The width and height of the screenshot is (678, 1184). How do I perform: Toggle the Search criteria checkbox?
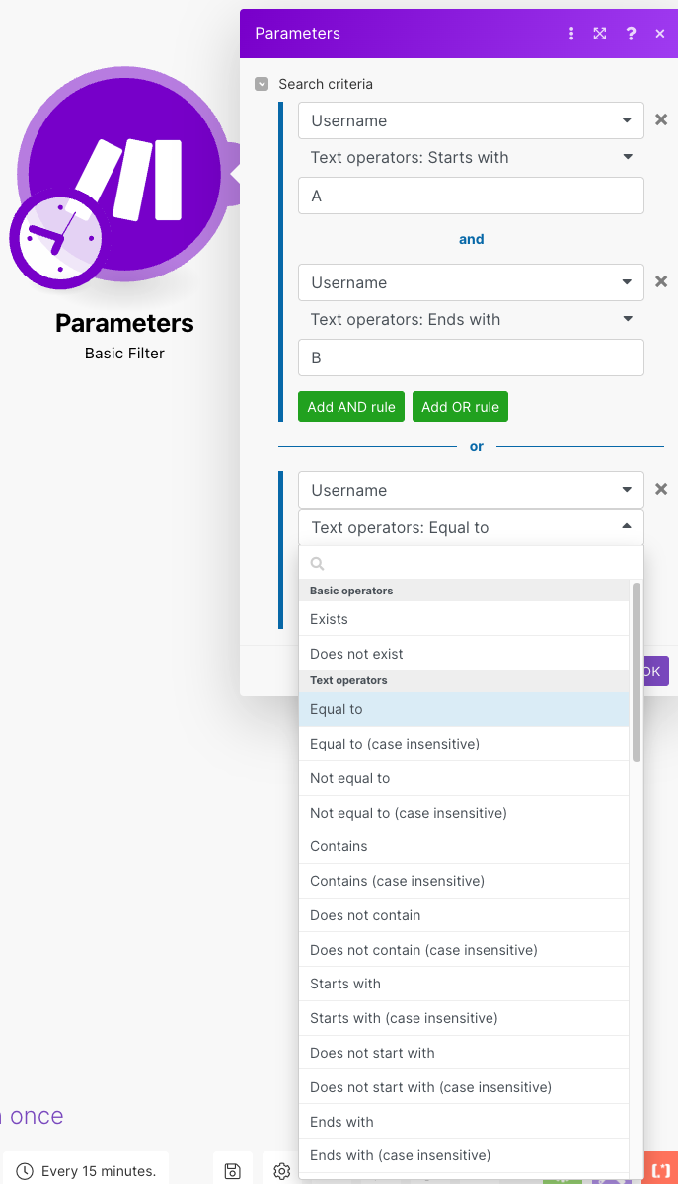(262, 84)
